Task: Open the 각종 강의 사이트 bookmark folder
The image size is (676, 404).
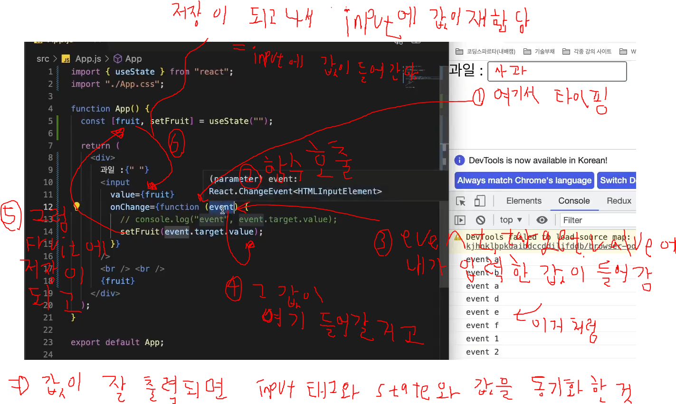Action: [x=587, y=51]
